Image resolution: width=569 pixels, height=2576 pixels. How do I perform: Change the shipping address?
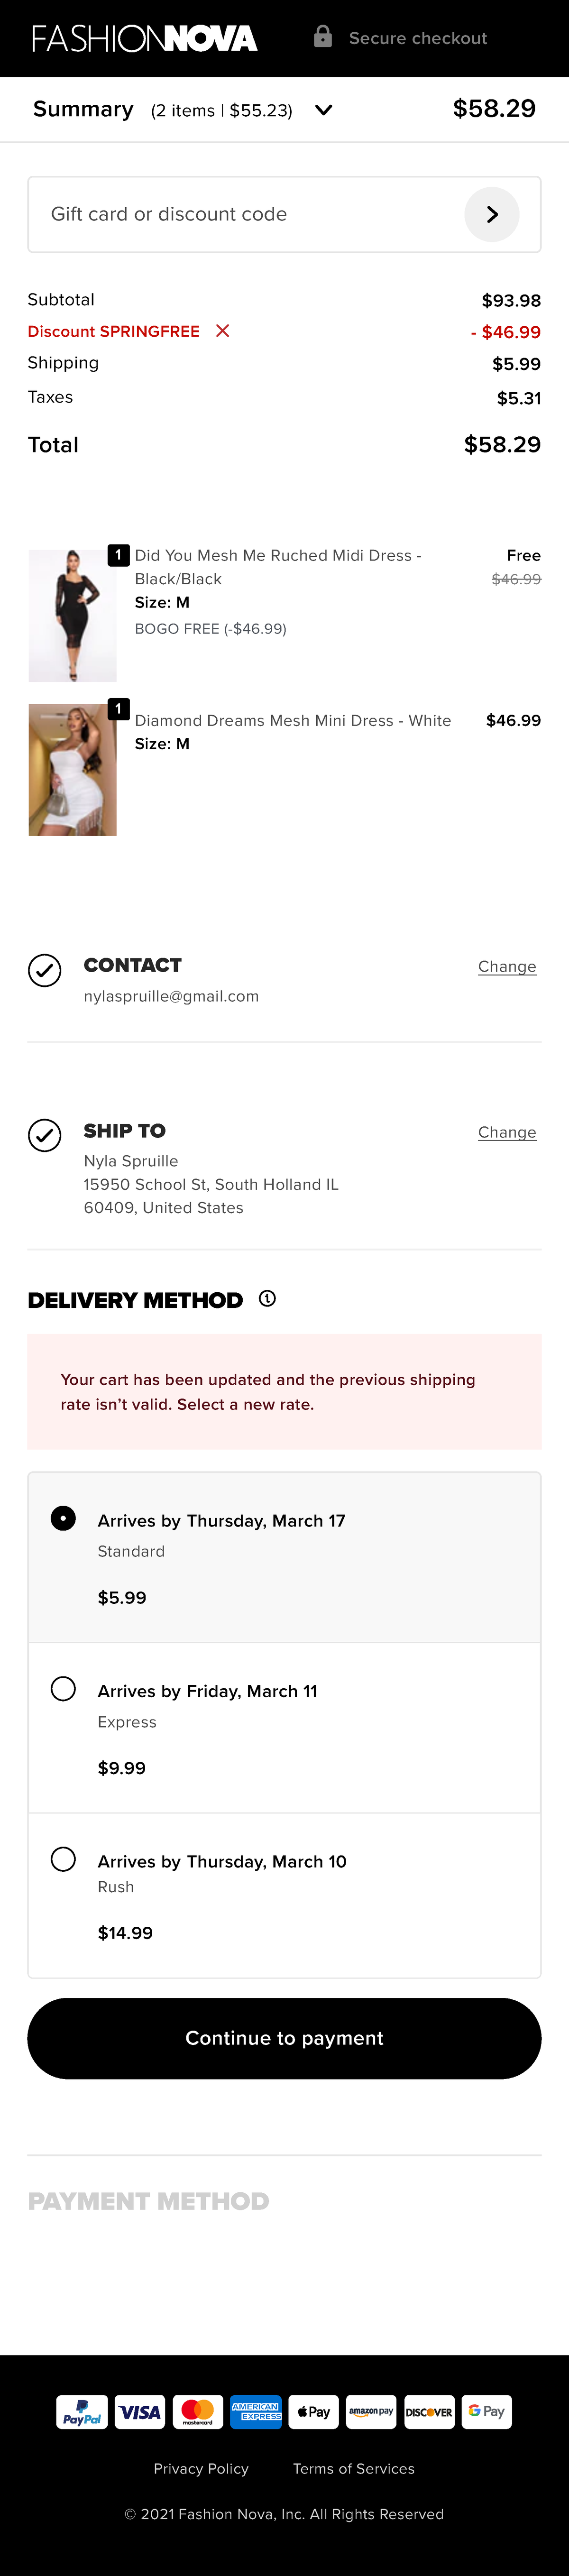[506, 1132]
